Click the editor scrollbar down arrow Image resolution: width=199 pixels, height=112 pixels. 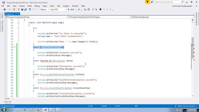[x=193, y=96]
